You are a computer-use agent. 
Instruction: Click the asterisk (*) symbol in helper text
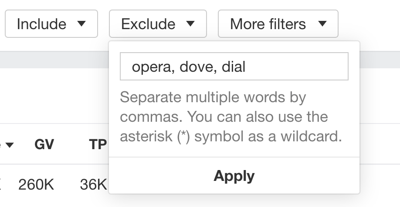click(x=183, y=137)
